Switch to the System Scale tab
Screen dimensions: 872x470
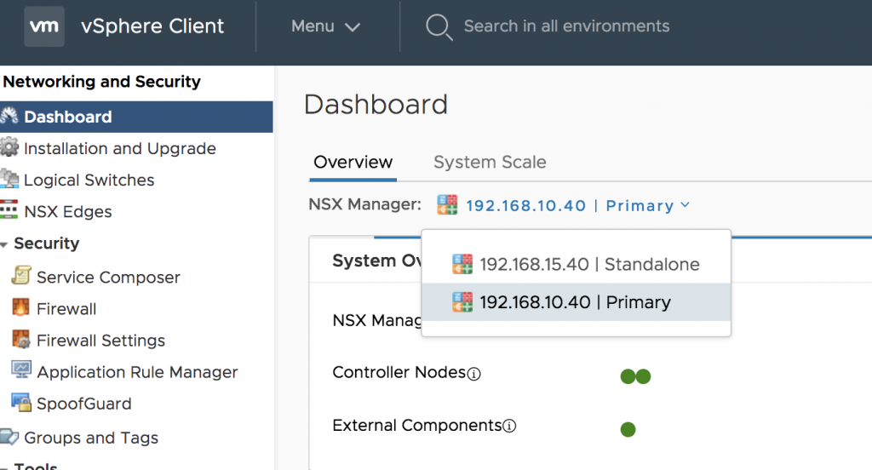click(x=490, y=162)
